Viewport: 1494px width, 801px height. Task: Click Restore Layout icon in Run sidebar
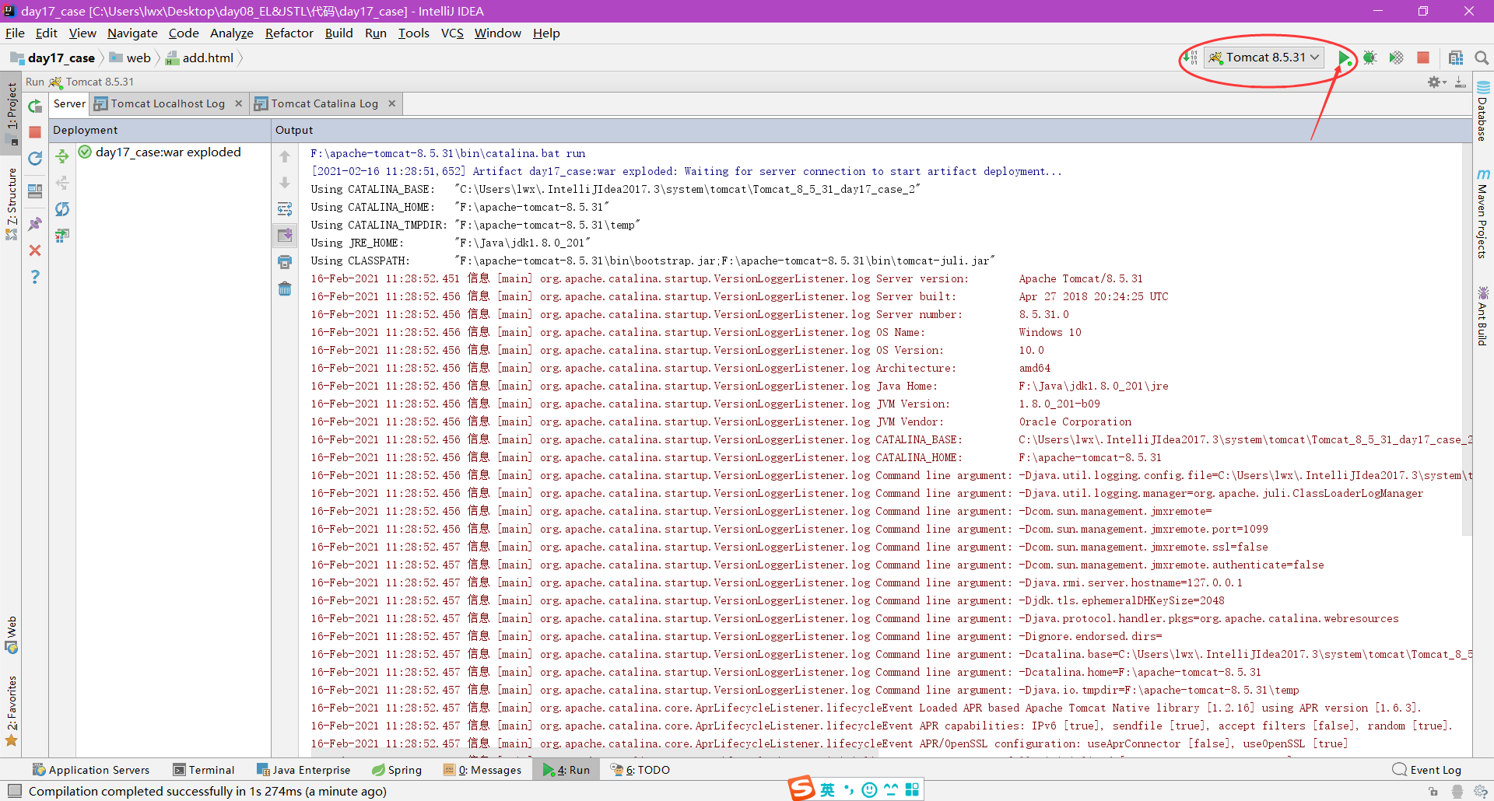click(35, 191)
